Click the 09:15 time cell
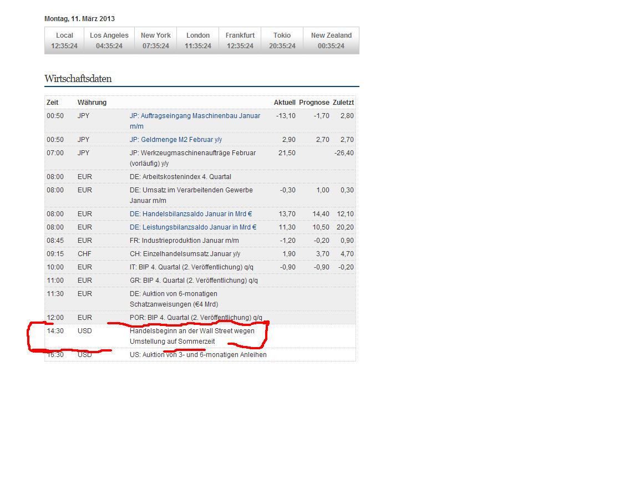Viewport: 639px width, 479px height. [x=55, y=254]
